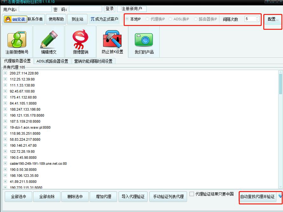This screenshot has height=212, width=283.
Task: Toggle checkbox for proxy 84.41.105.1:8080
Action: [5, 103]
